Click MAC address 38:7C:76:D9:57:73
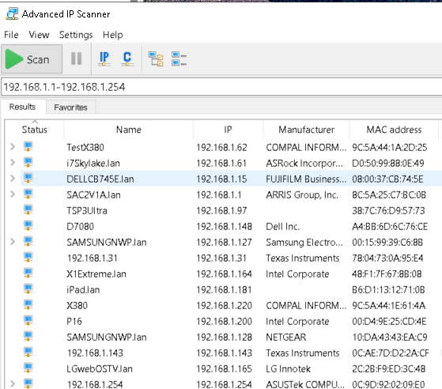 (x=388, y=210)
